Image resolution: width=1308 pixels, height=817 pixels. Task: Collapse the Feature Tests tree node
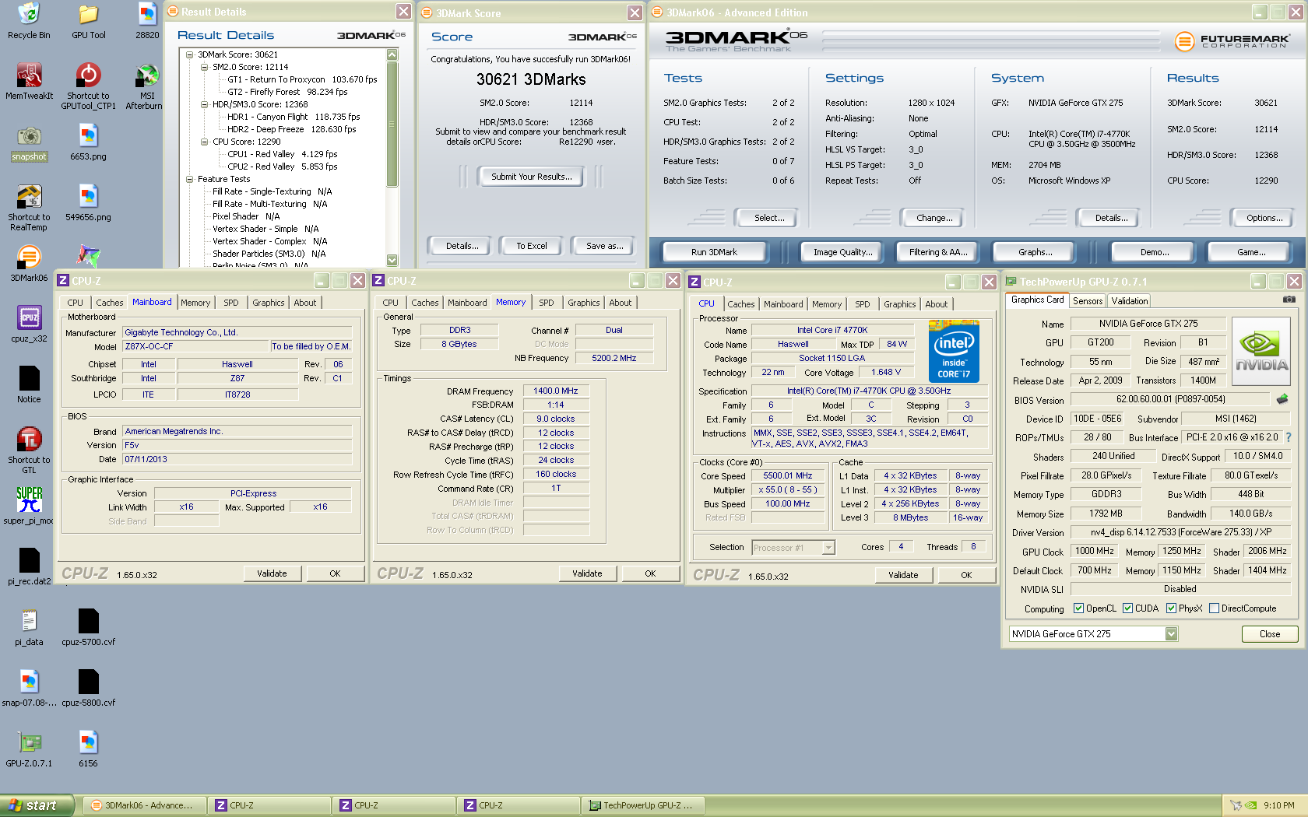point(189,179)
